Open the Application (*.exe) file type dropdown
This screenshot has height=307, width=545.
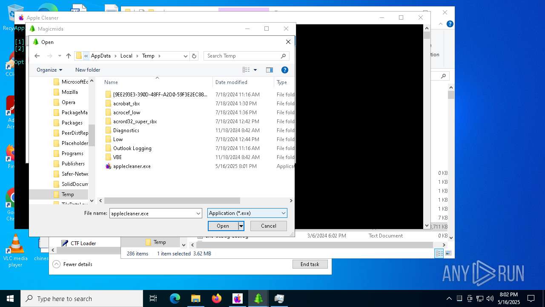[247, 213]
